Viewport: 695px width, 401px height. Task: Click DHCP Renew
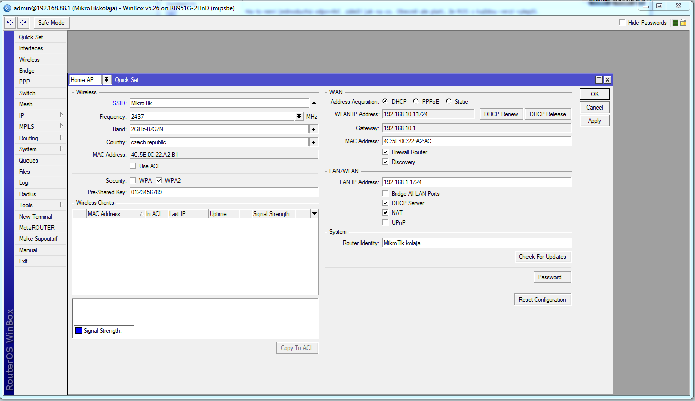point(502,114)
